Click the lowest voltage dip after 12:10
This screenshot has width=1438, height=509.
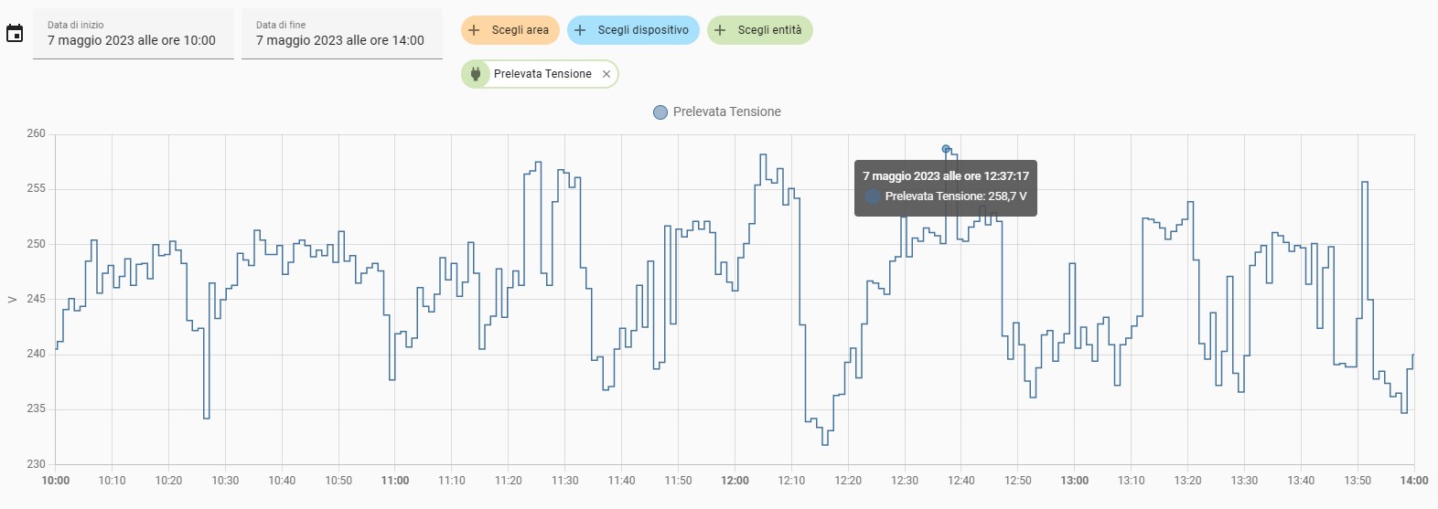pos(825,444)
